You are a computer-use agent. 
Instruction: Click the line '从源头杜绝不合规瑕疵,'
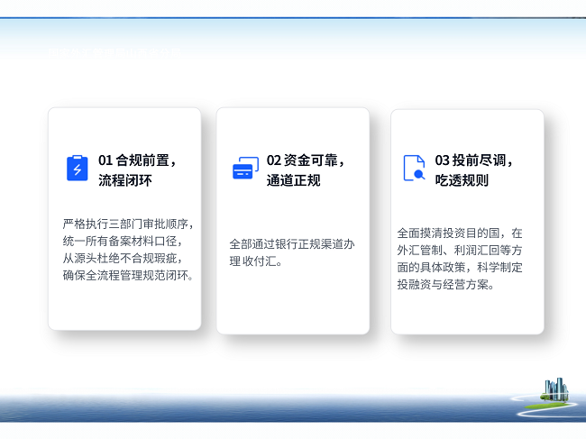123,259
